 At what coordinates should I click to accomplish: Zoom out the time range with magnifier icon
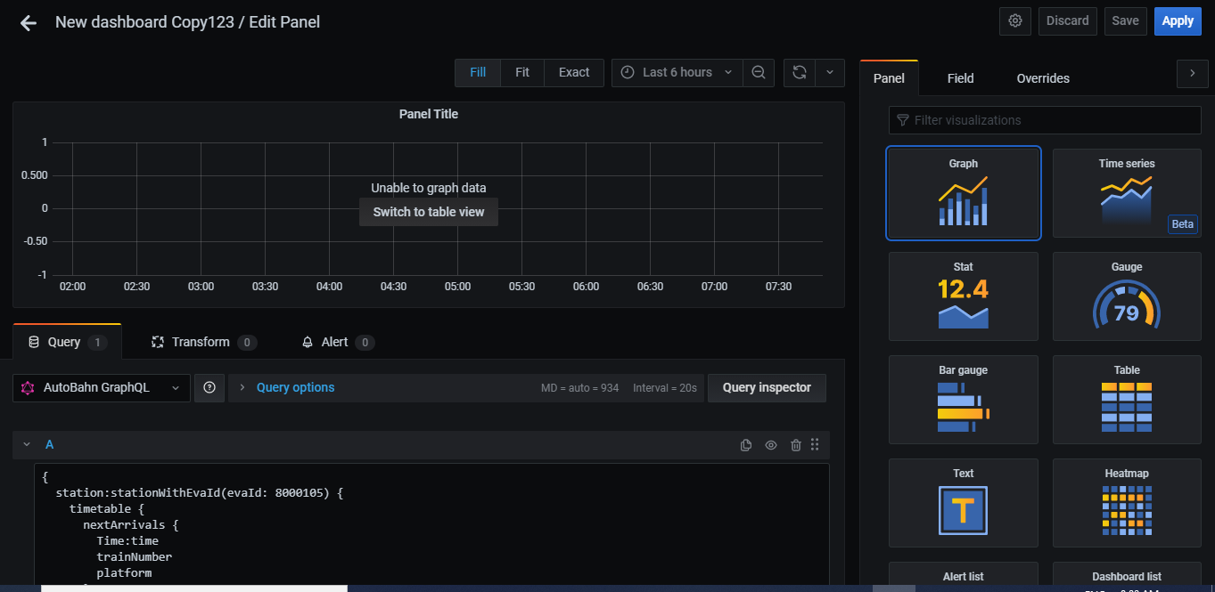pyautogui.click(x=759, y=72)
